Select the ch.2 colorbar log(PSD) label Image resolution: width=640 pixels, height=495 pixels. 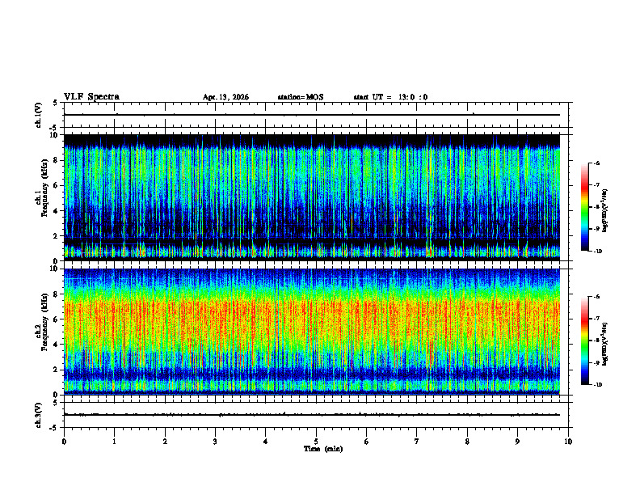tap(605, 344)
